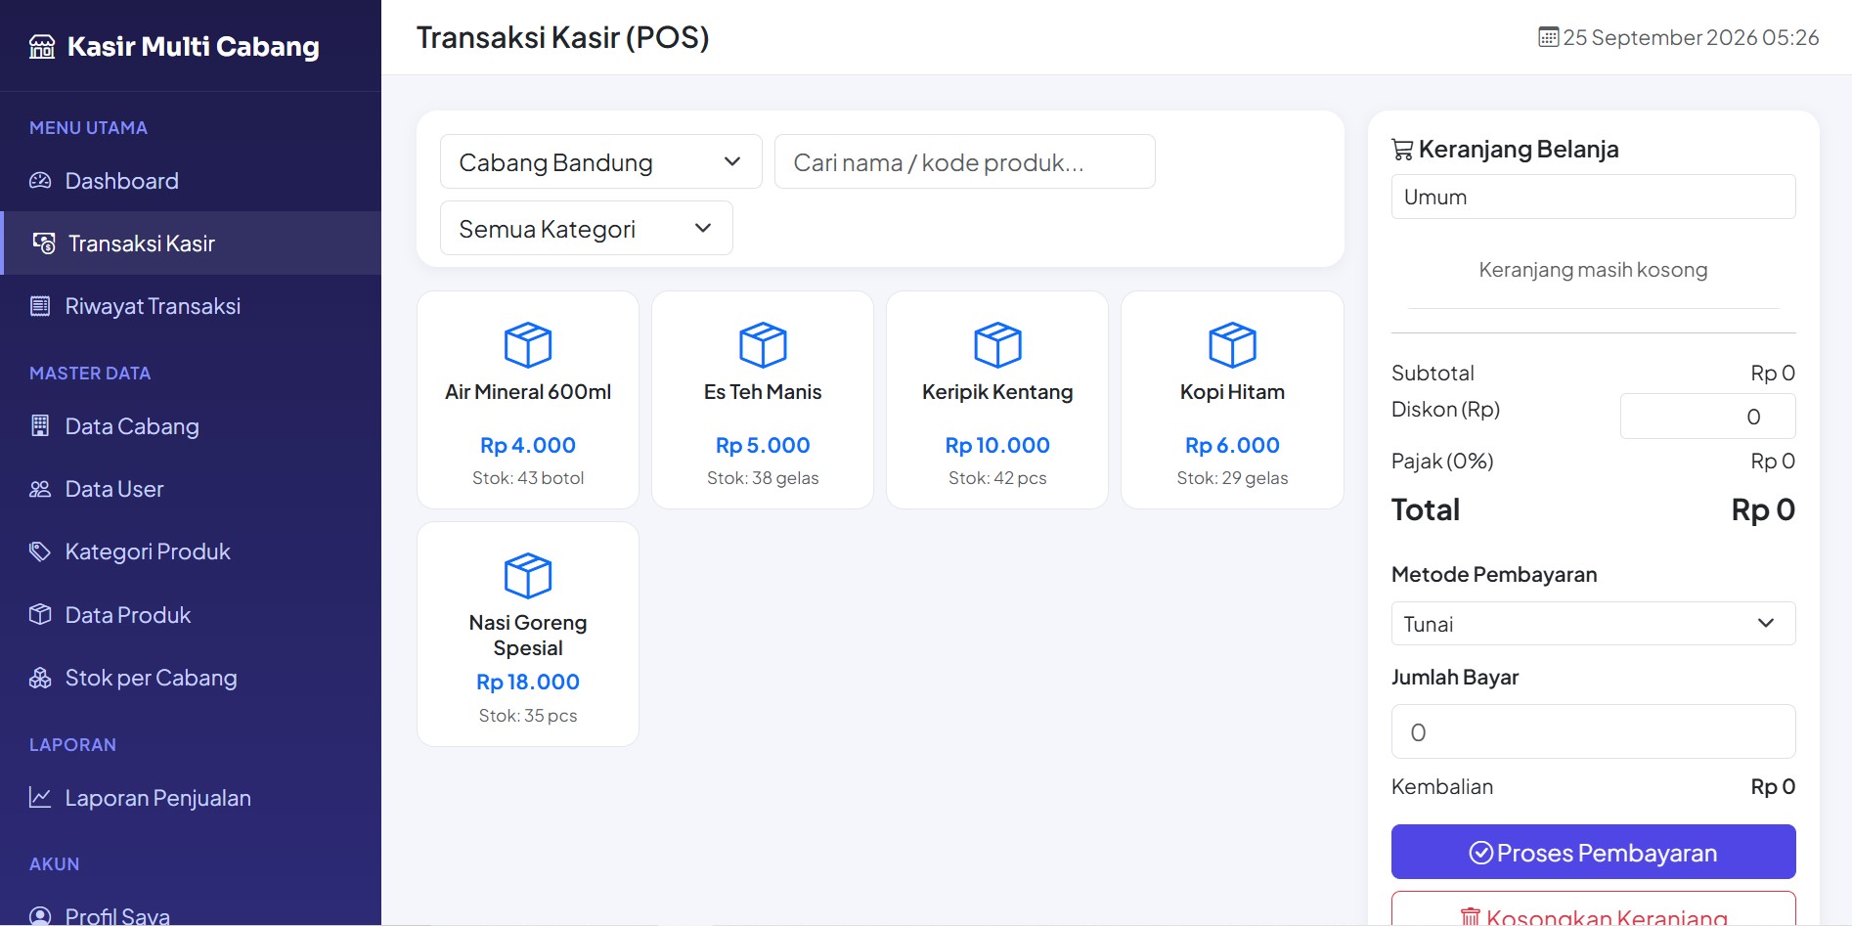The height and width of the screenshot is (926, 1852).
Task: Click the Es Teh Manis product name
Action: tap(763, 392)
